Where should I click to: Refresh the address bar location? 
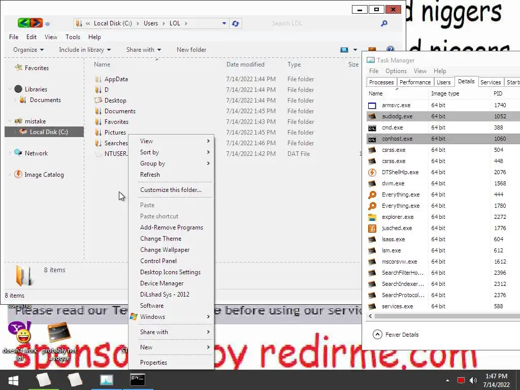236,23
